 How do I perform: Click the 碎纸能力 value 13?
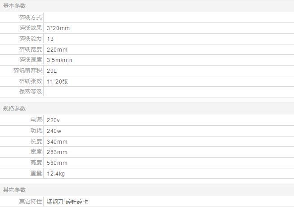(x=50, y=39)
